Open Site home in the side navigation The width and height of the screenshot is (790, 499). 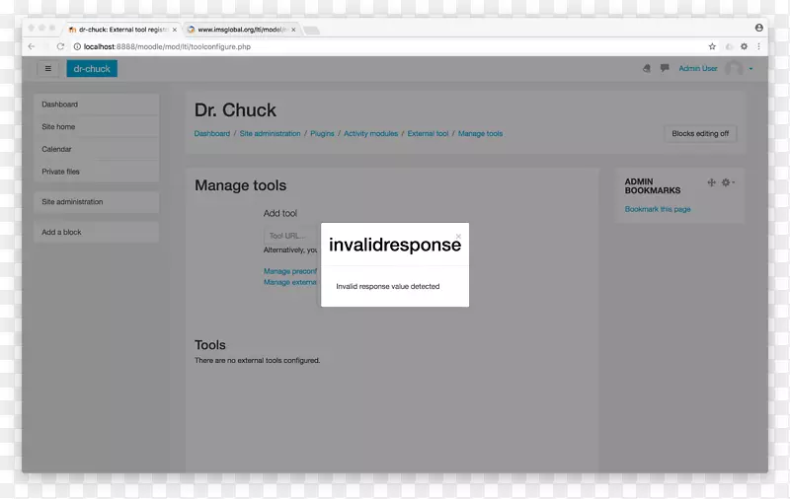pyautogui.click(x=96, y=127)
